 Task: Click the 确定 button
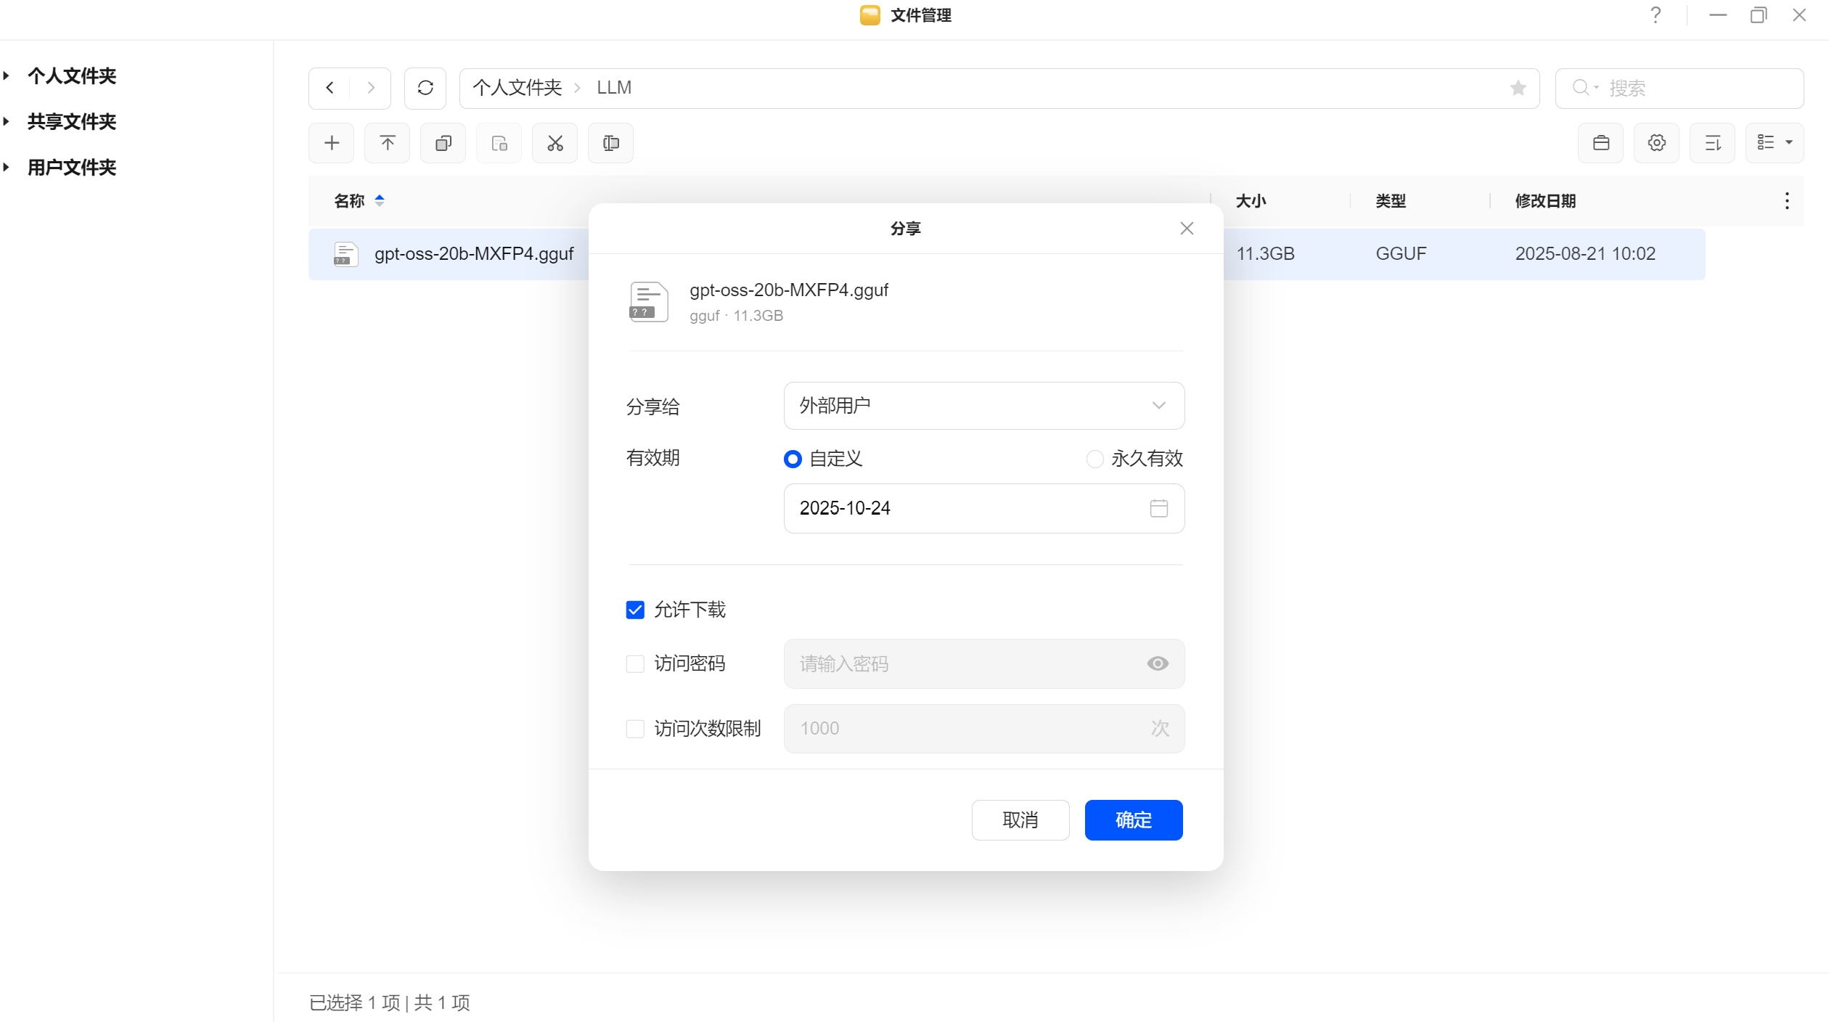[x=1133, y=820]
